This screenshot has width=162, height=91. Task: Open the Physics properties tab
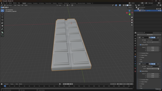135,61
